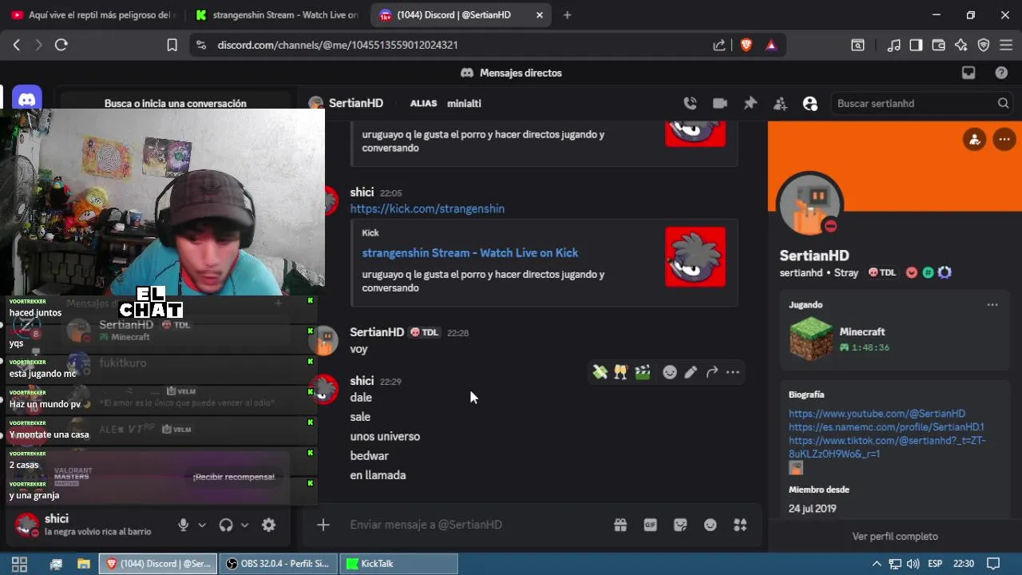Open more message actions on shici's message
This screenshot has height=575, width=1022.
coord(732,371)
